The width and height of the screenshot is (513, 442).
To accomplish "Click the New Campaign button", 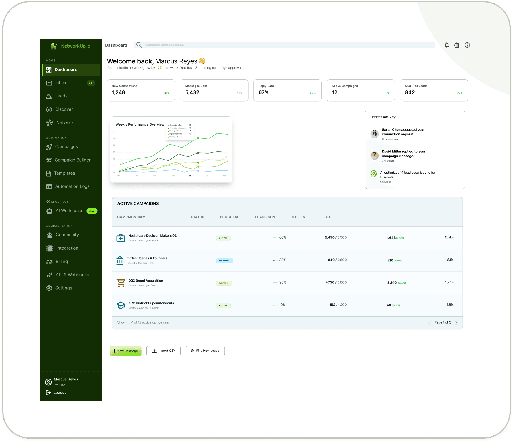I will pos(126,351).
